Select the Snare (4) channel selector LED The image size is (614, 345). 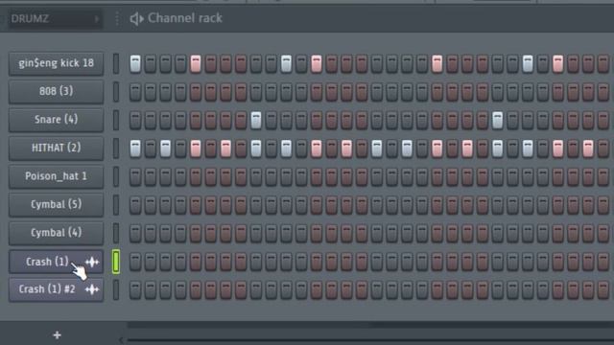116,120
